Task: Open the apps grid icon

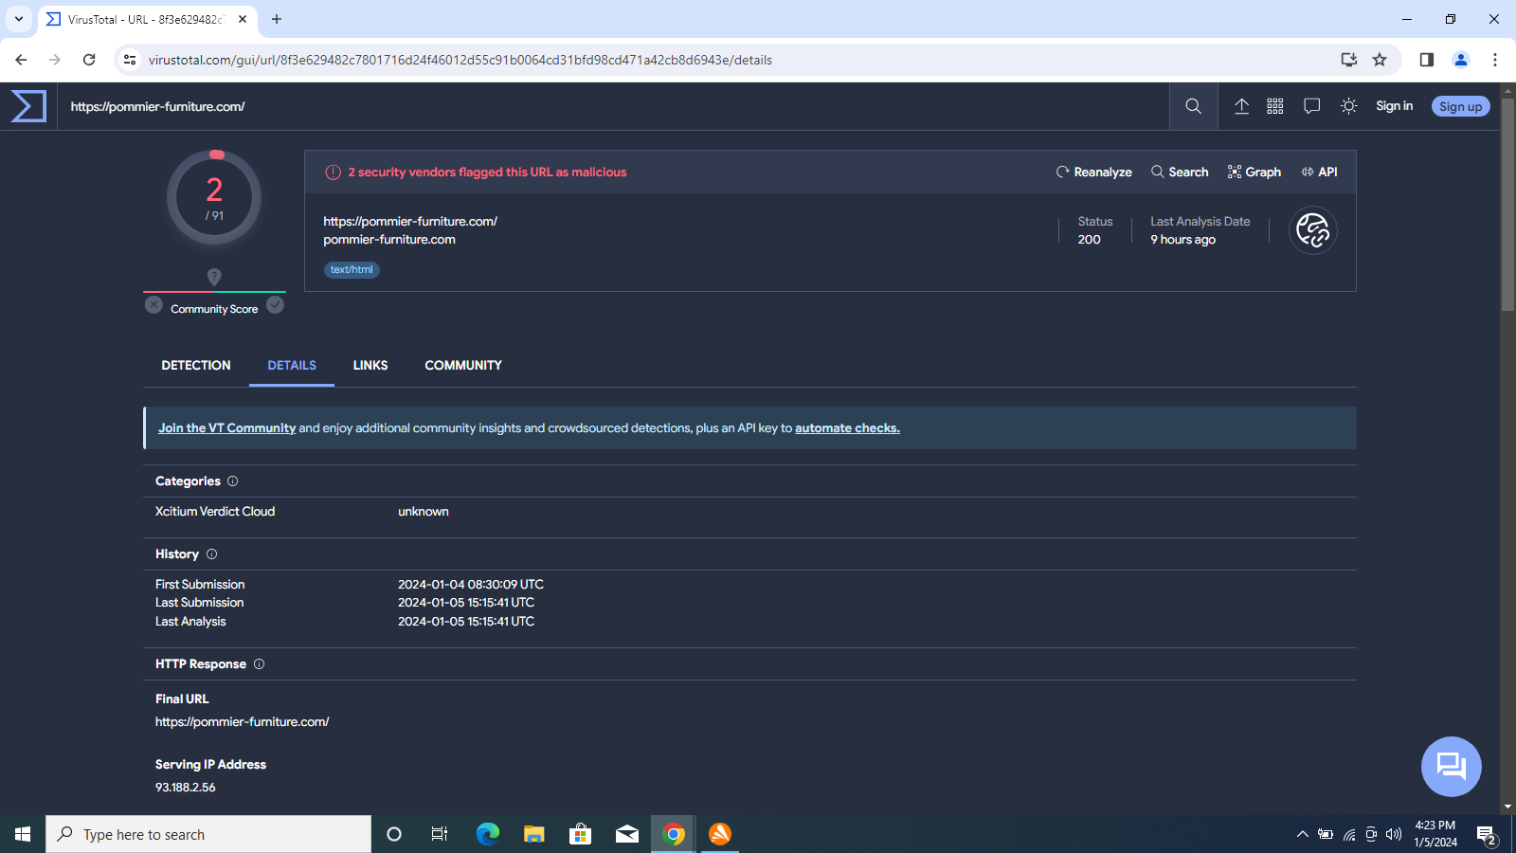Action: point(1275,106)
